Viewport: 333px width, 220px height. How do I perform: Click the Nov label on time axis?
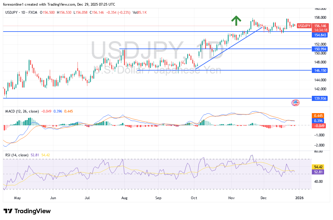click(x=231, y=198)
